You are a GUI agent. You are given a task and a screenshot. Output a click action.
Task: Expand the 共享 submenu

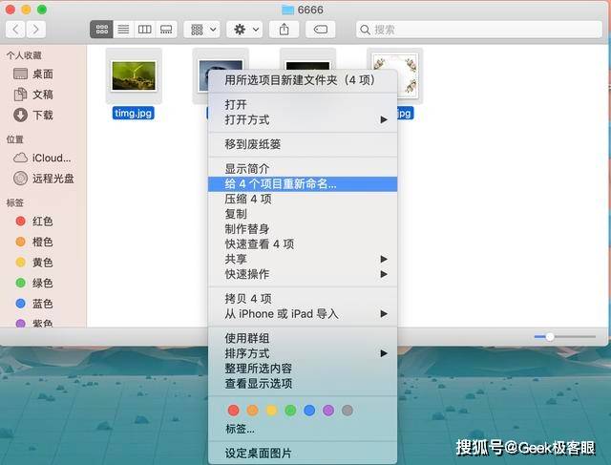(303, 259)
